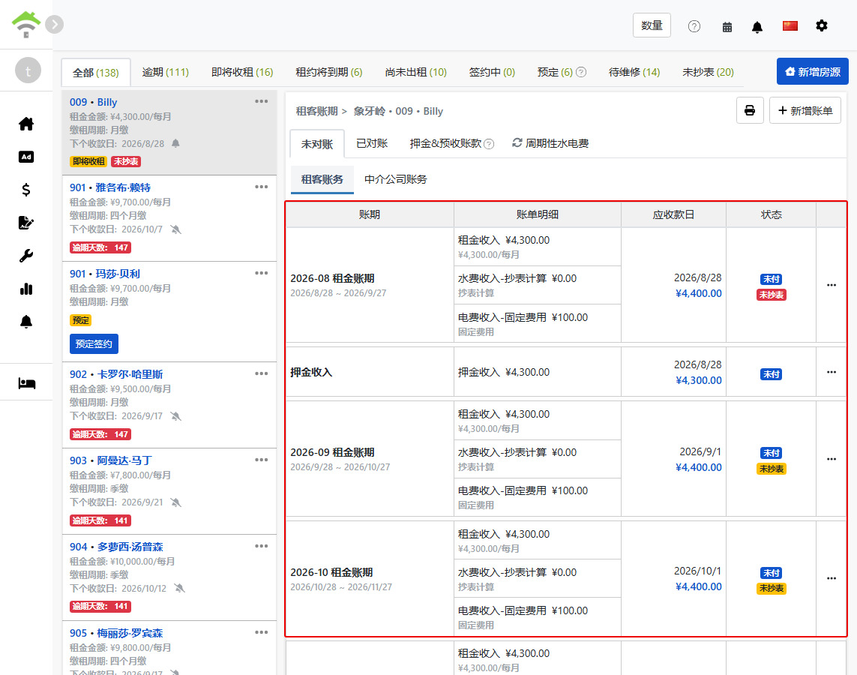This screenshot has width=857, height=675.
Task: Select the 逾期 (111) tab
Action: [x=166, y=72]
